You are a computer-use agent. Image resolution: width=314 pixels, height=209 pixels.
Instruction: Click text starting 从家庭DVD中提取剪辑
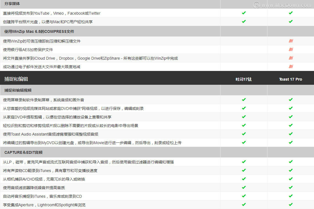(57, 117)
